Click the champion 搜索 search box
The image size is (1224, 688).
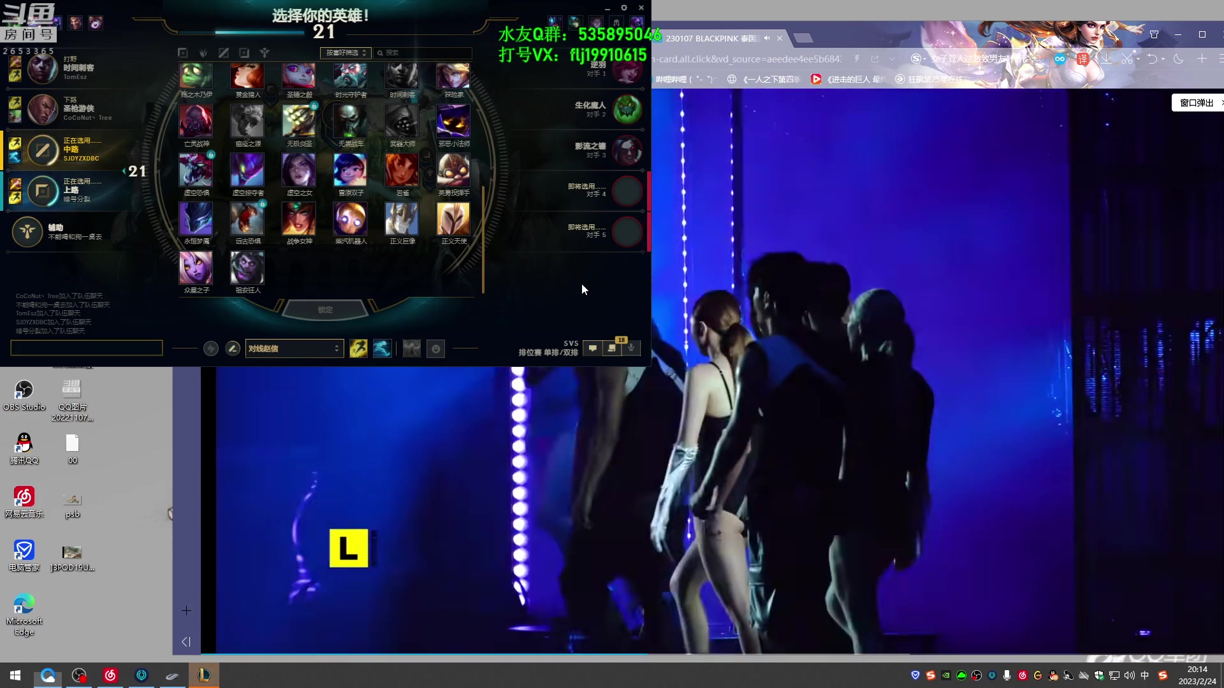[x=423, y=53]
